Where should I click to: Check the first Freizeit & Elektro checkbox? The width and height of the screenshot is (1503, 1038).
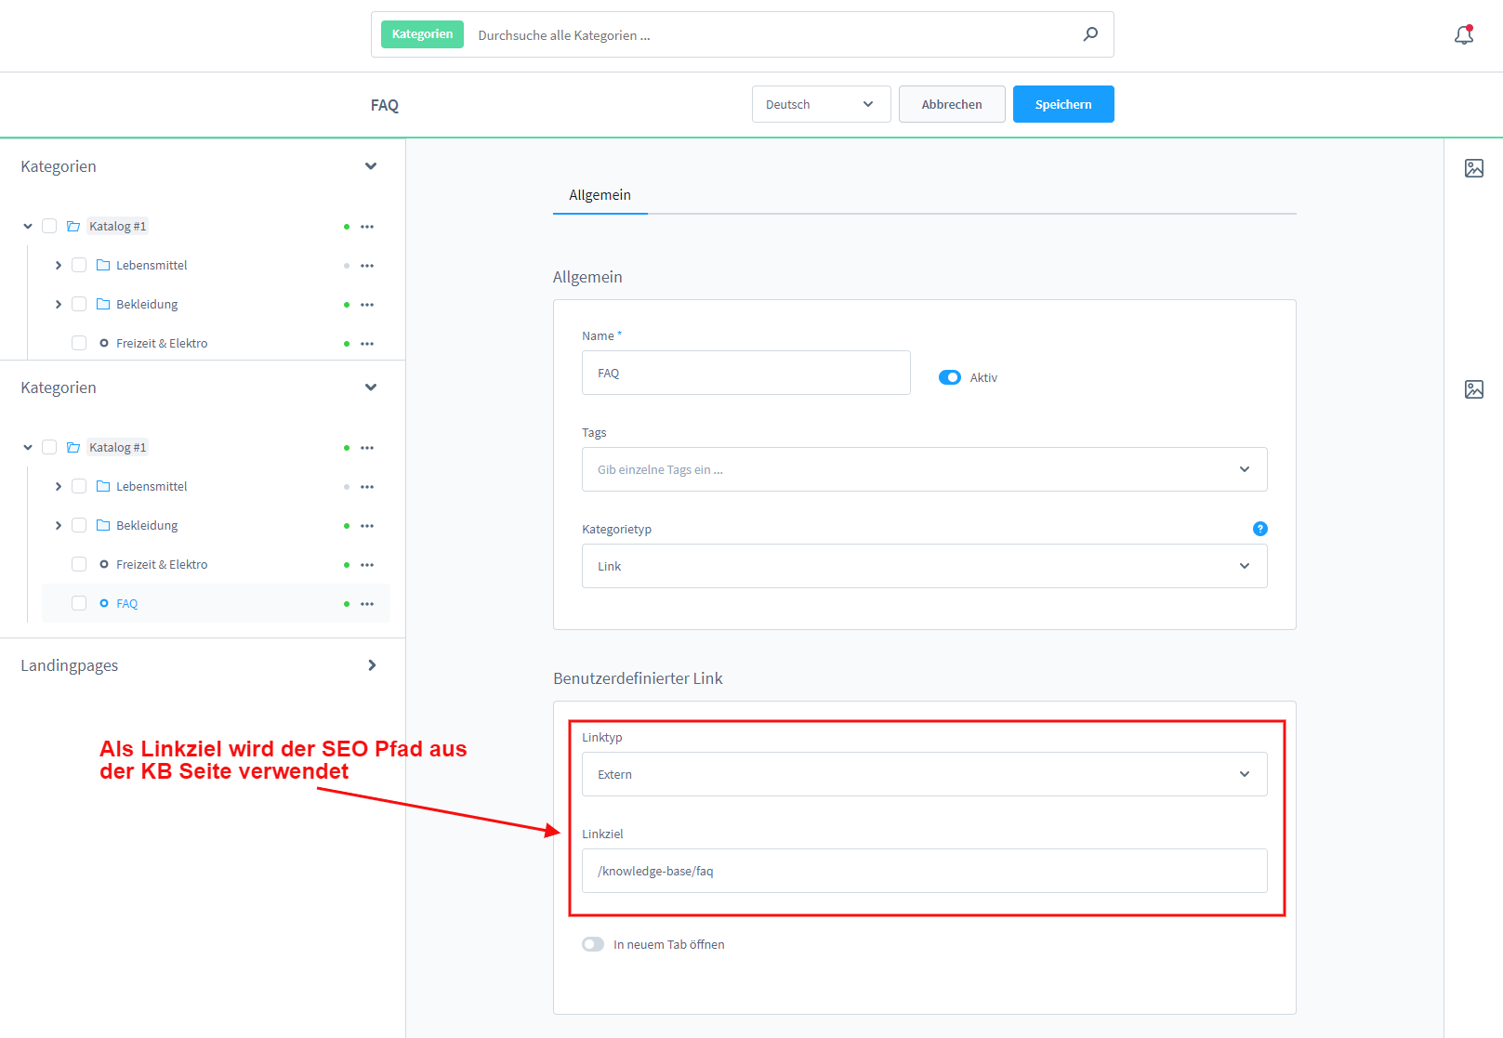pyautogui.click(x=79, y=343)
